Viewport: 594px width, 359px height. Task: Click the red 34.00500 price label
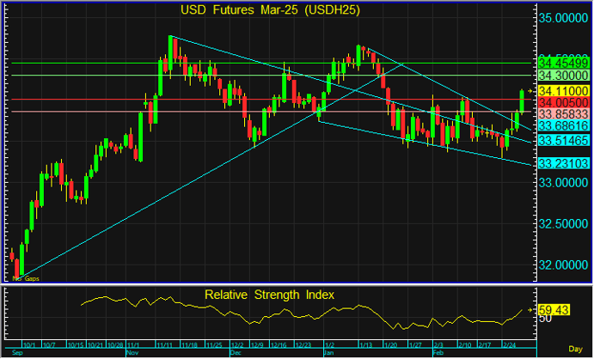coord(563,101)
